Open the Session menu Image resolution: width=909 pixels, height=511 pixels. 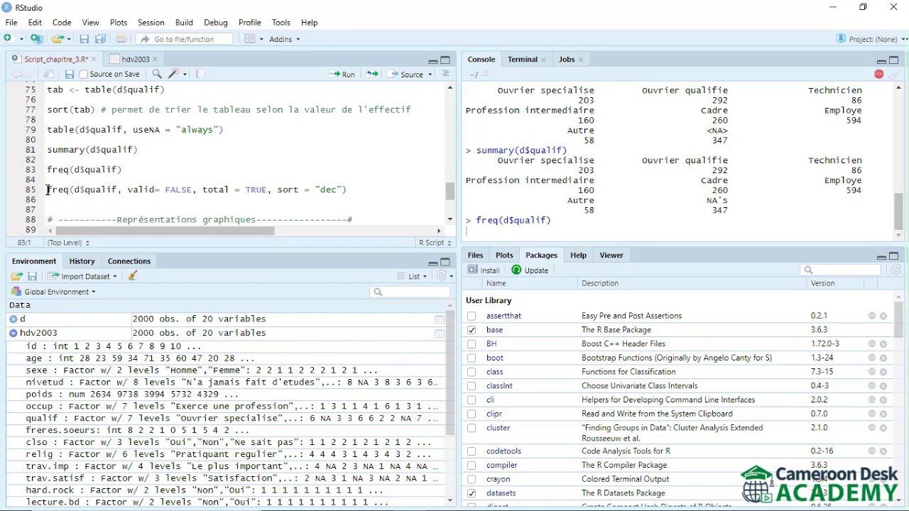click(151, 23)
